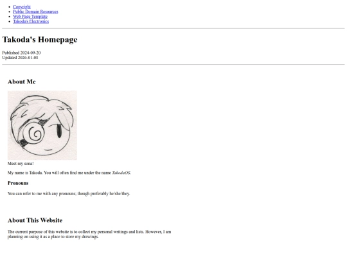Click the Takoda's Homepage heading

40,40
